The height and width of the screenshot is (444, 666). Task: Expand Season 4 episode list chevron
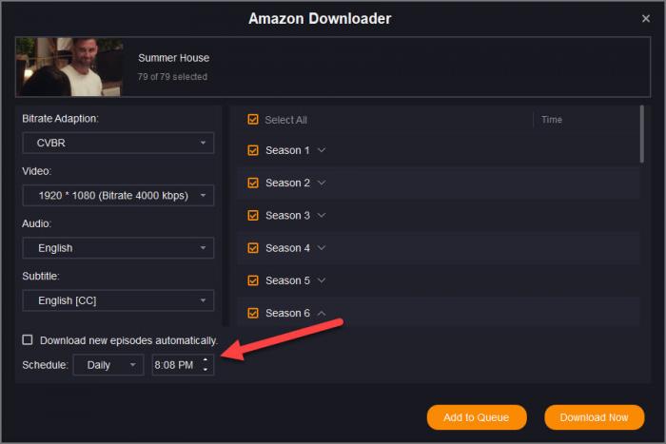coord(322,248)
